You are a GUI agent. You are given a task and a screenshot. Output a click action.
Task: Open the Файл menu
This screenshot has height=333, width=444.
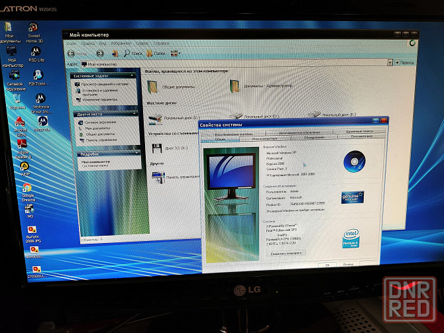click(x=72, y=44)
